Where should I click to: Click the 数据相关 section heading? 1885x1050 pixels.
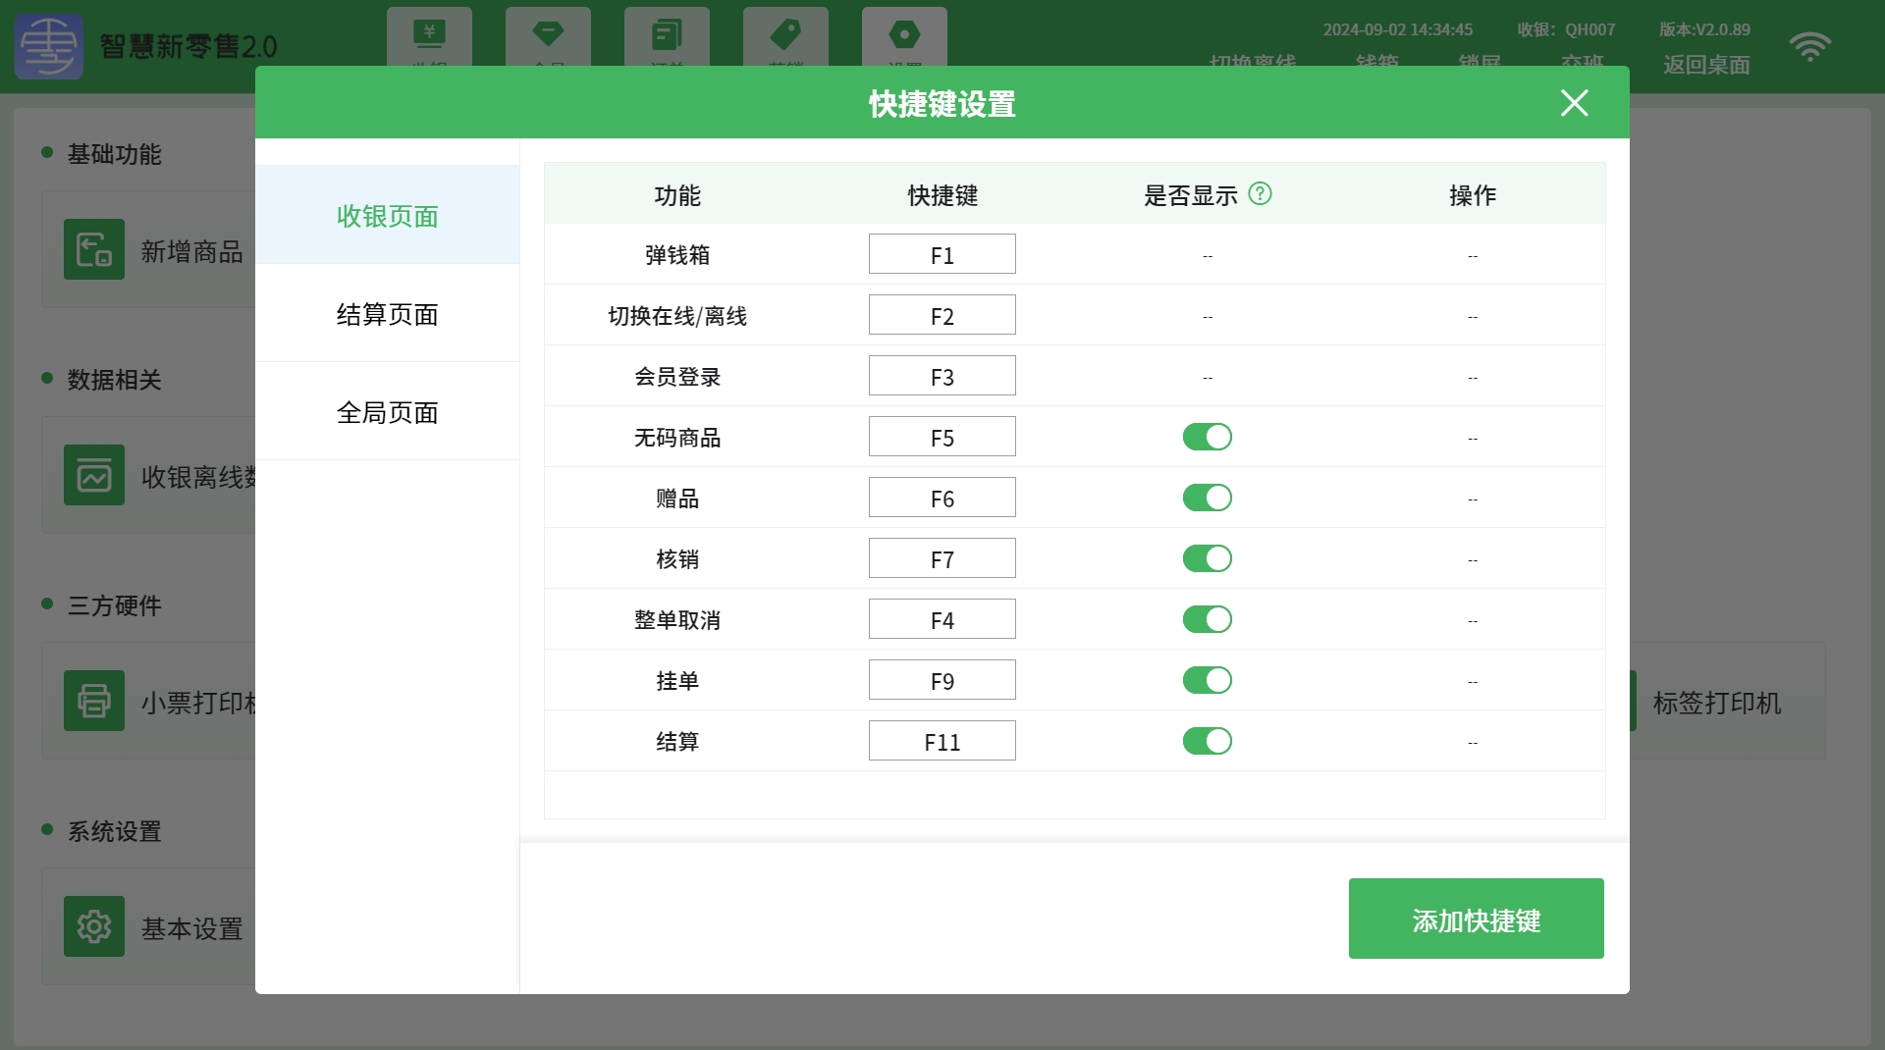[x=114, y=380]
